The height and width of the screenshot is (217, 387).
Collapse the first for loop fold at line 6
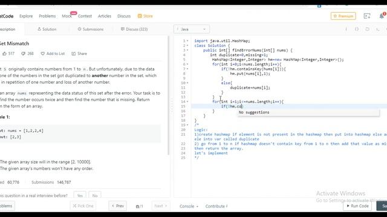[x=187, y=64]
